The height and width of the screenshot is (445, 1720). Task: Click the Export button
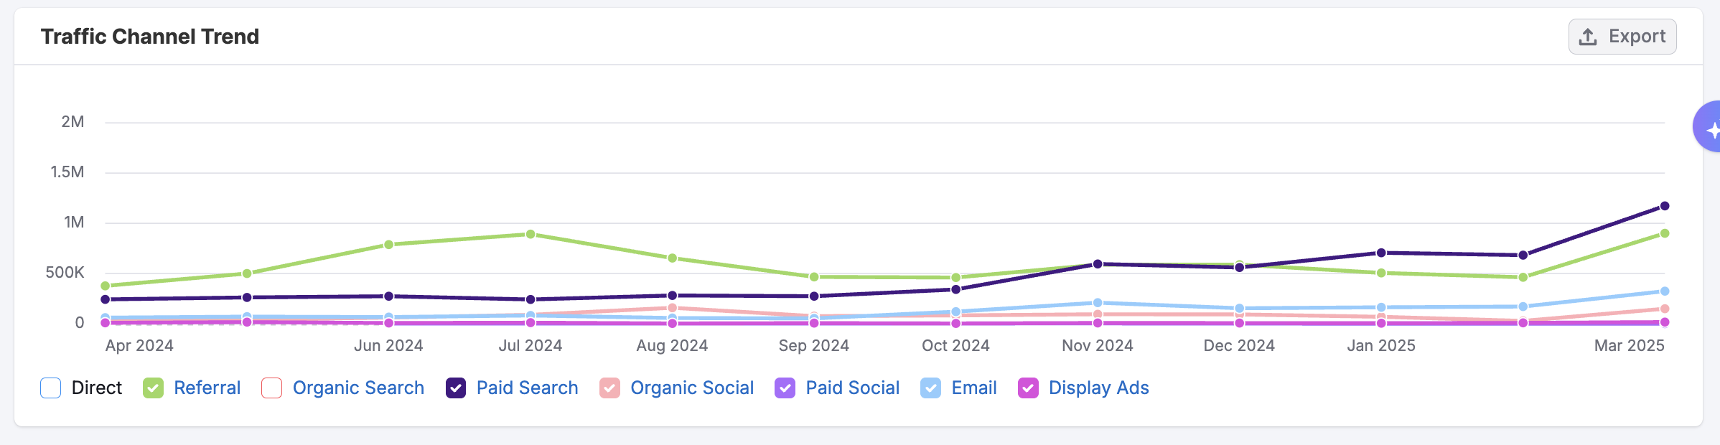click(1622, 37)
